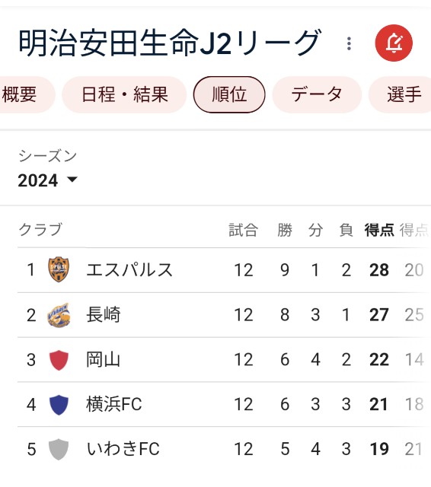Click the gray shield icon for いわきFC
This screenshot has height=487, width=431.
(59, 449)
